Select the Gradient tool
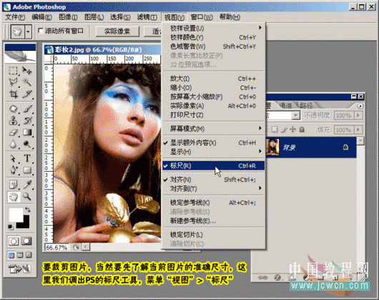The width and height of the screenshot is (379, 300). point(26,132)
